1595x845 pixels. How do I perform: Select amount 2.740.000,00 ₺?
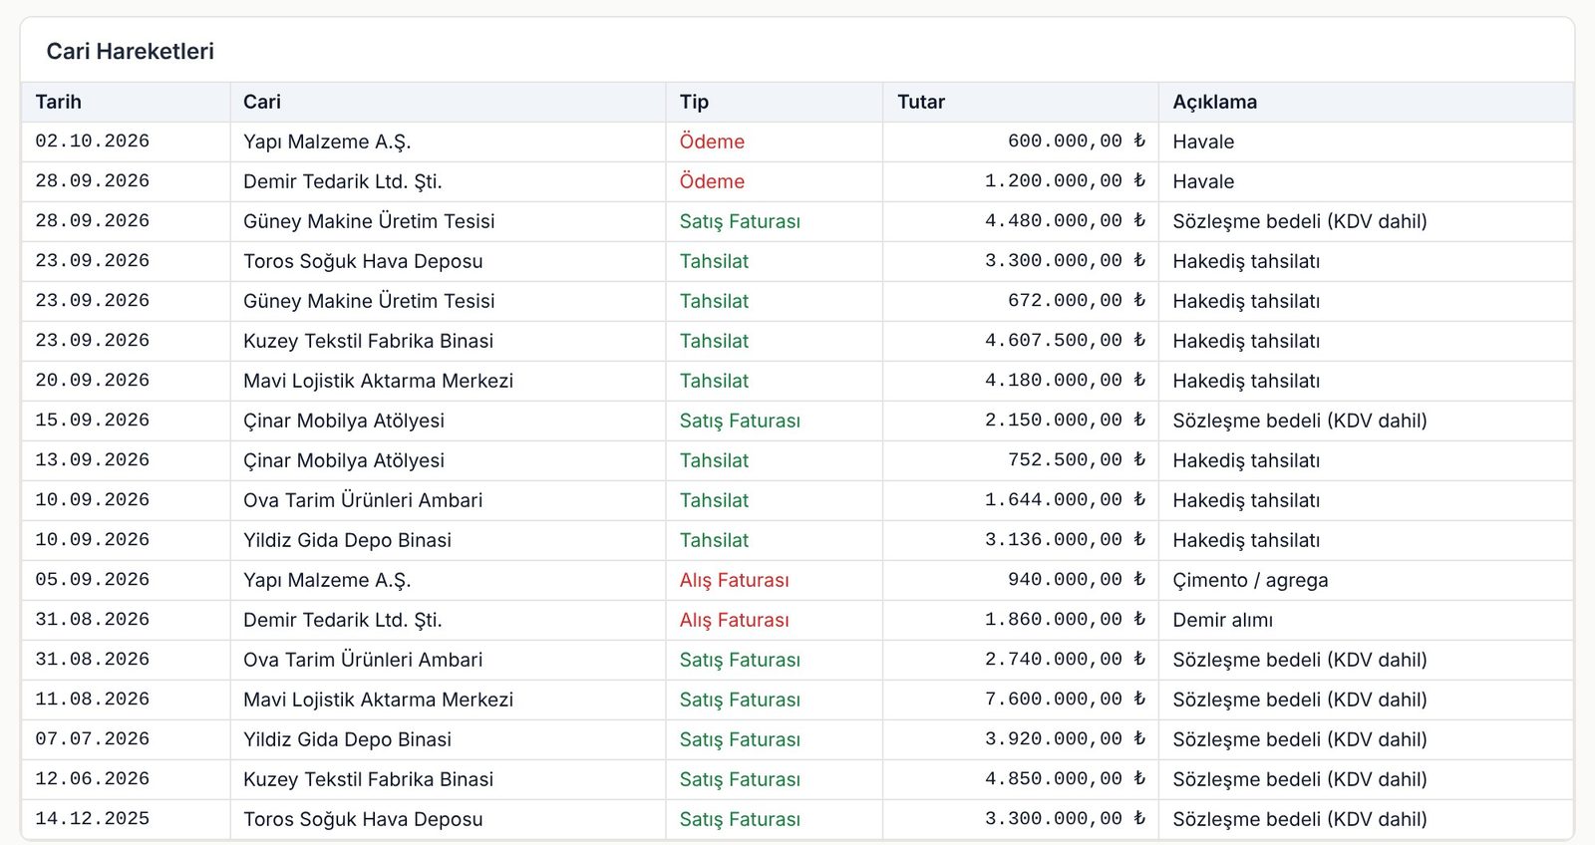[1066, 660]
